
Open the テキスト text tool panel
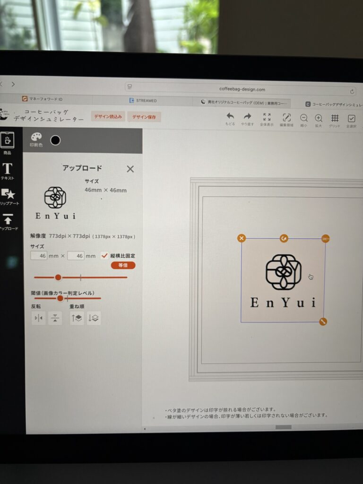(x=7, y=169)
